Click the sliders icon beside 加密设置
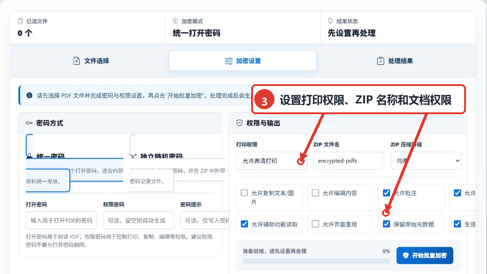The image size is (487, 274). [229, 61]
